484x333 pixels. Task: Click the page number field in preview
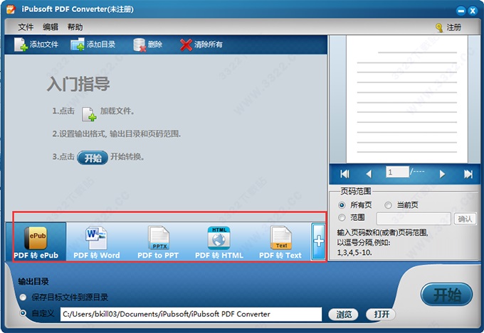pyautogui.click(x=397, y=172)
